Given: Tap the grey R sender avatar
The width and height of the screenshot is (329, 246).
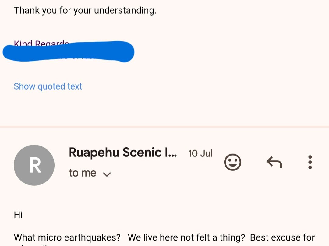Looking at the screenshot, I should 34,165.
